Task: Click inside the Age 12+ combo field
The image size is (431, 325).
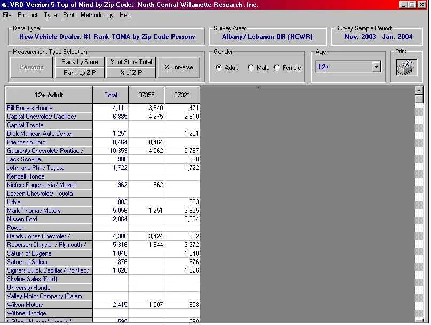Action: [x=343, y=67]
